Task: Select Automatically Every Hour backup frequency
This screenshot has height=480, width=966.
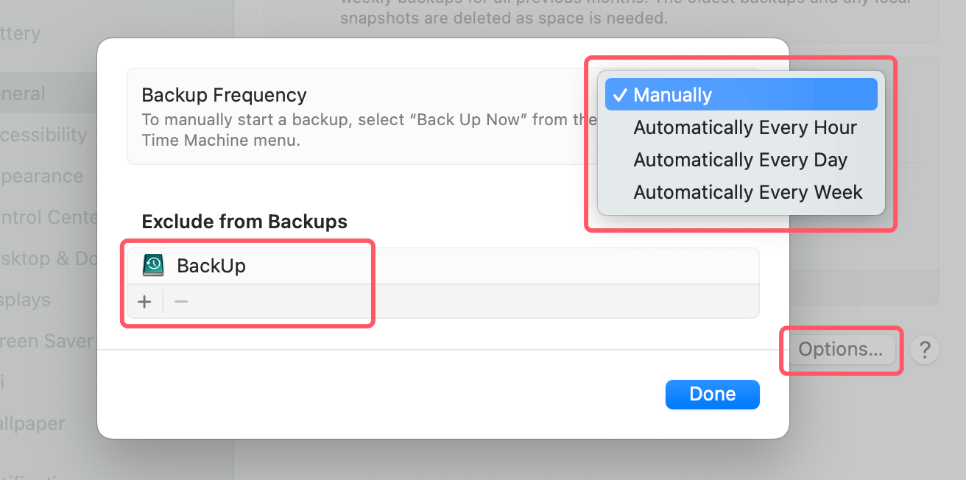Action: pyautogui.click(x=745, y=127)
